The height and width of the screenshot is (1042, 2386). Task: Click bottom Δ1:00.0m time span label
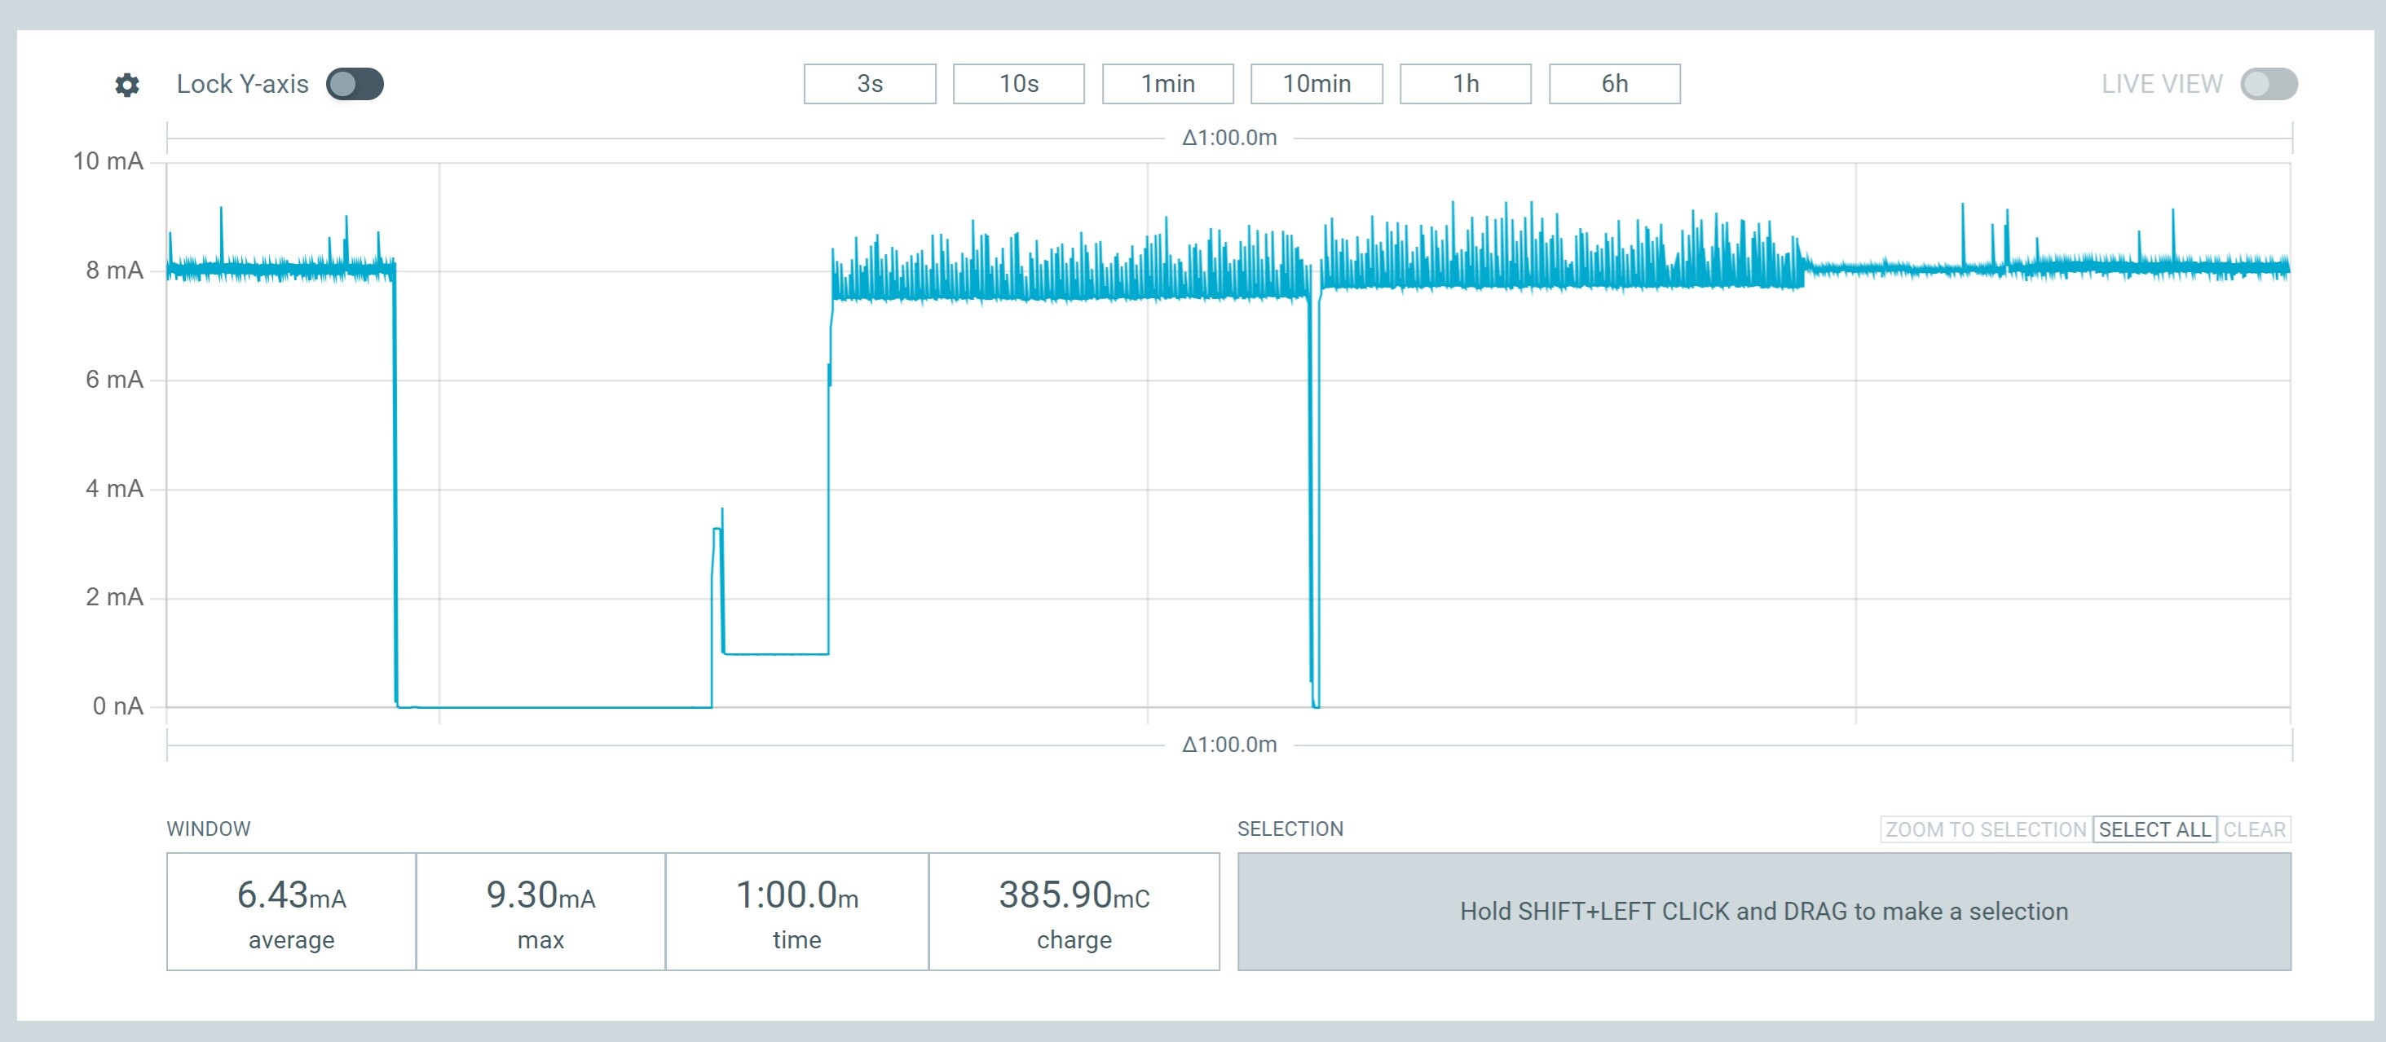click(x=1229, y=745)
